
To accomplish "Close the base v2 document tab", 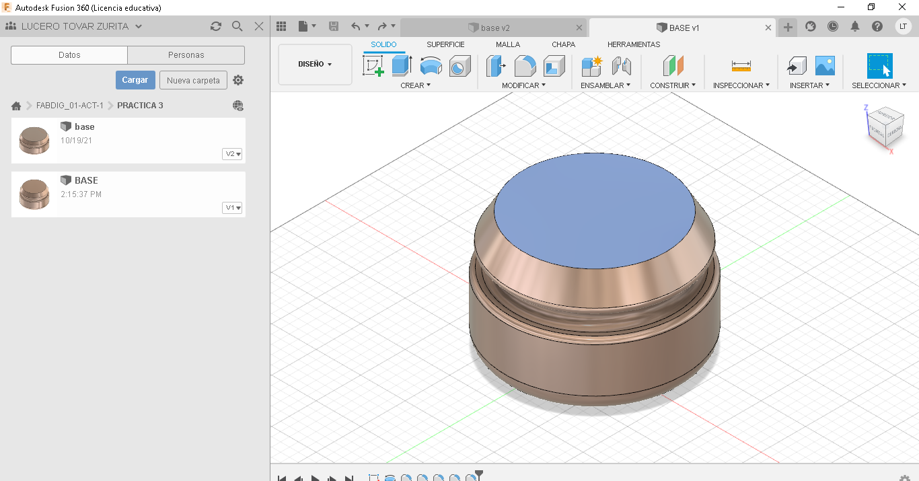I will coord(580,28).
